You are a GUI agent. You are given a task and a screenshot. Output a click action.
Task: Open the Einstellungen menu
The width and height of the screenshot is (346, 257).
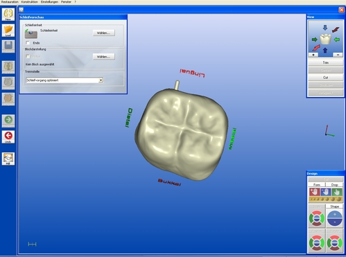(x=49, y=2)
